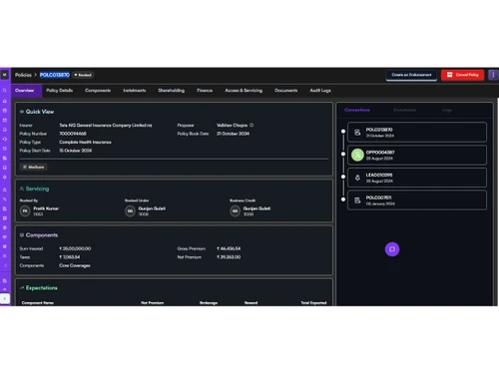Click the highlighted policy ID in breadcrumb
This screenshot has width=499, height=374.
pos(55,75)
